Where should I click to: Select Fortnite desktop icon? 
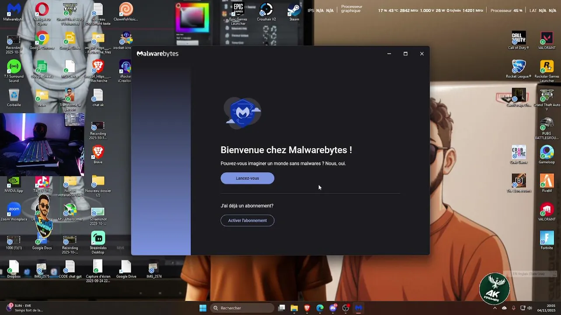[547, 240]
